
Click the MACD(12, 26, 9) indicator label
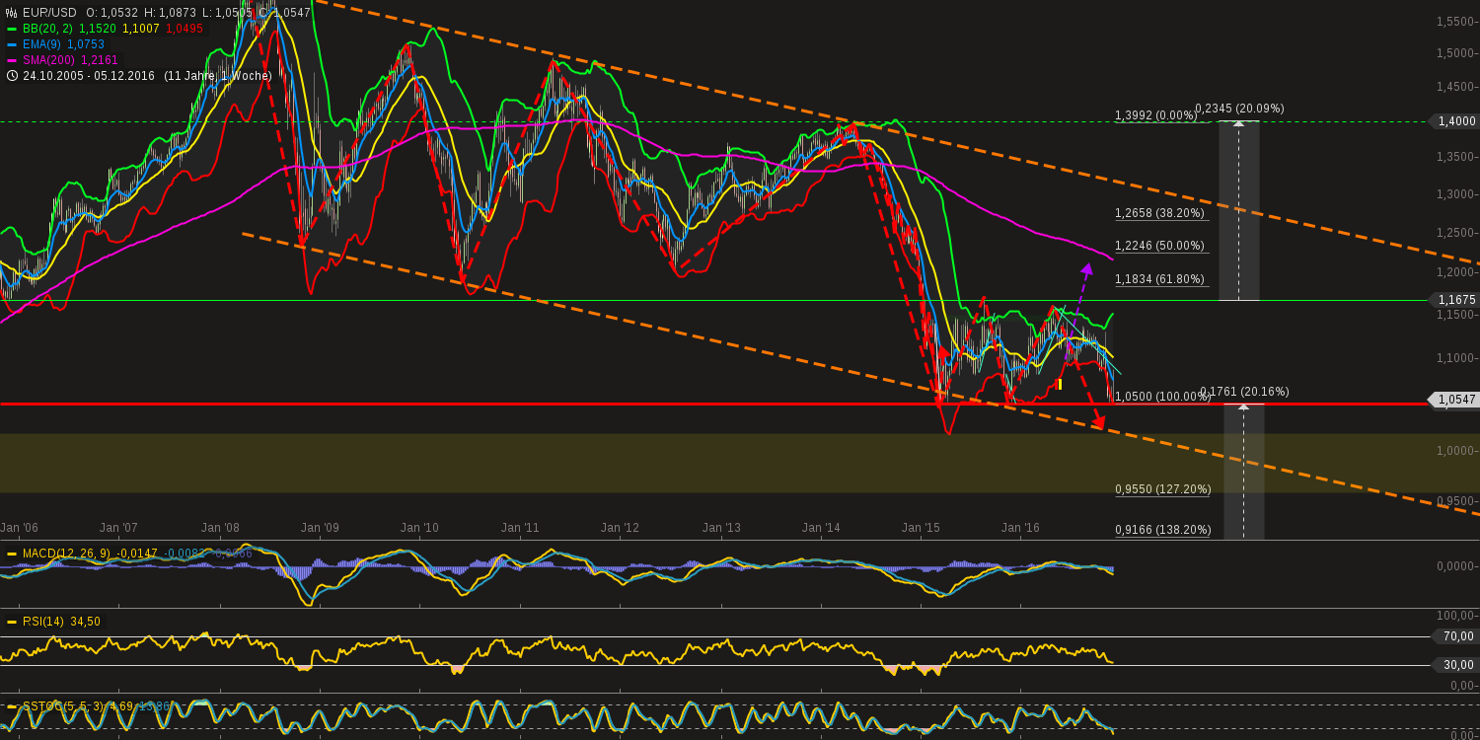[x=66, y=554]
